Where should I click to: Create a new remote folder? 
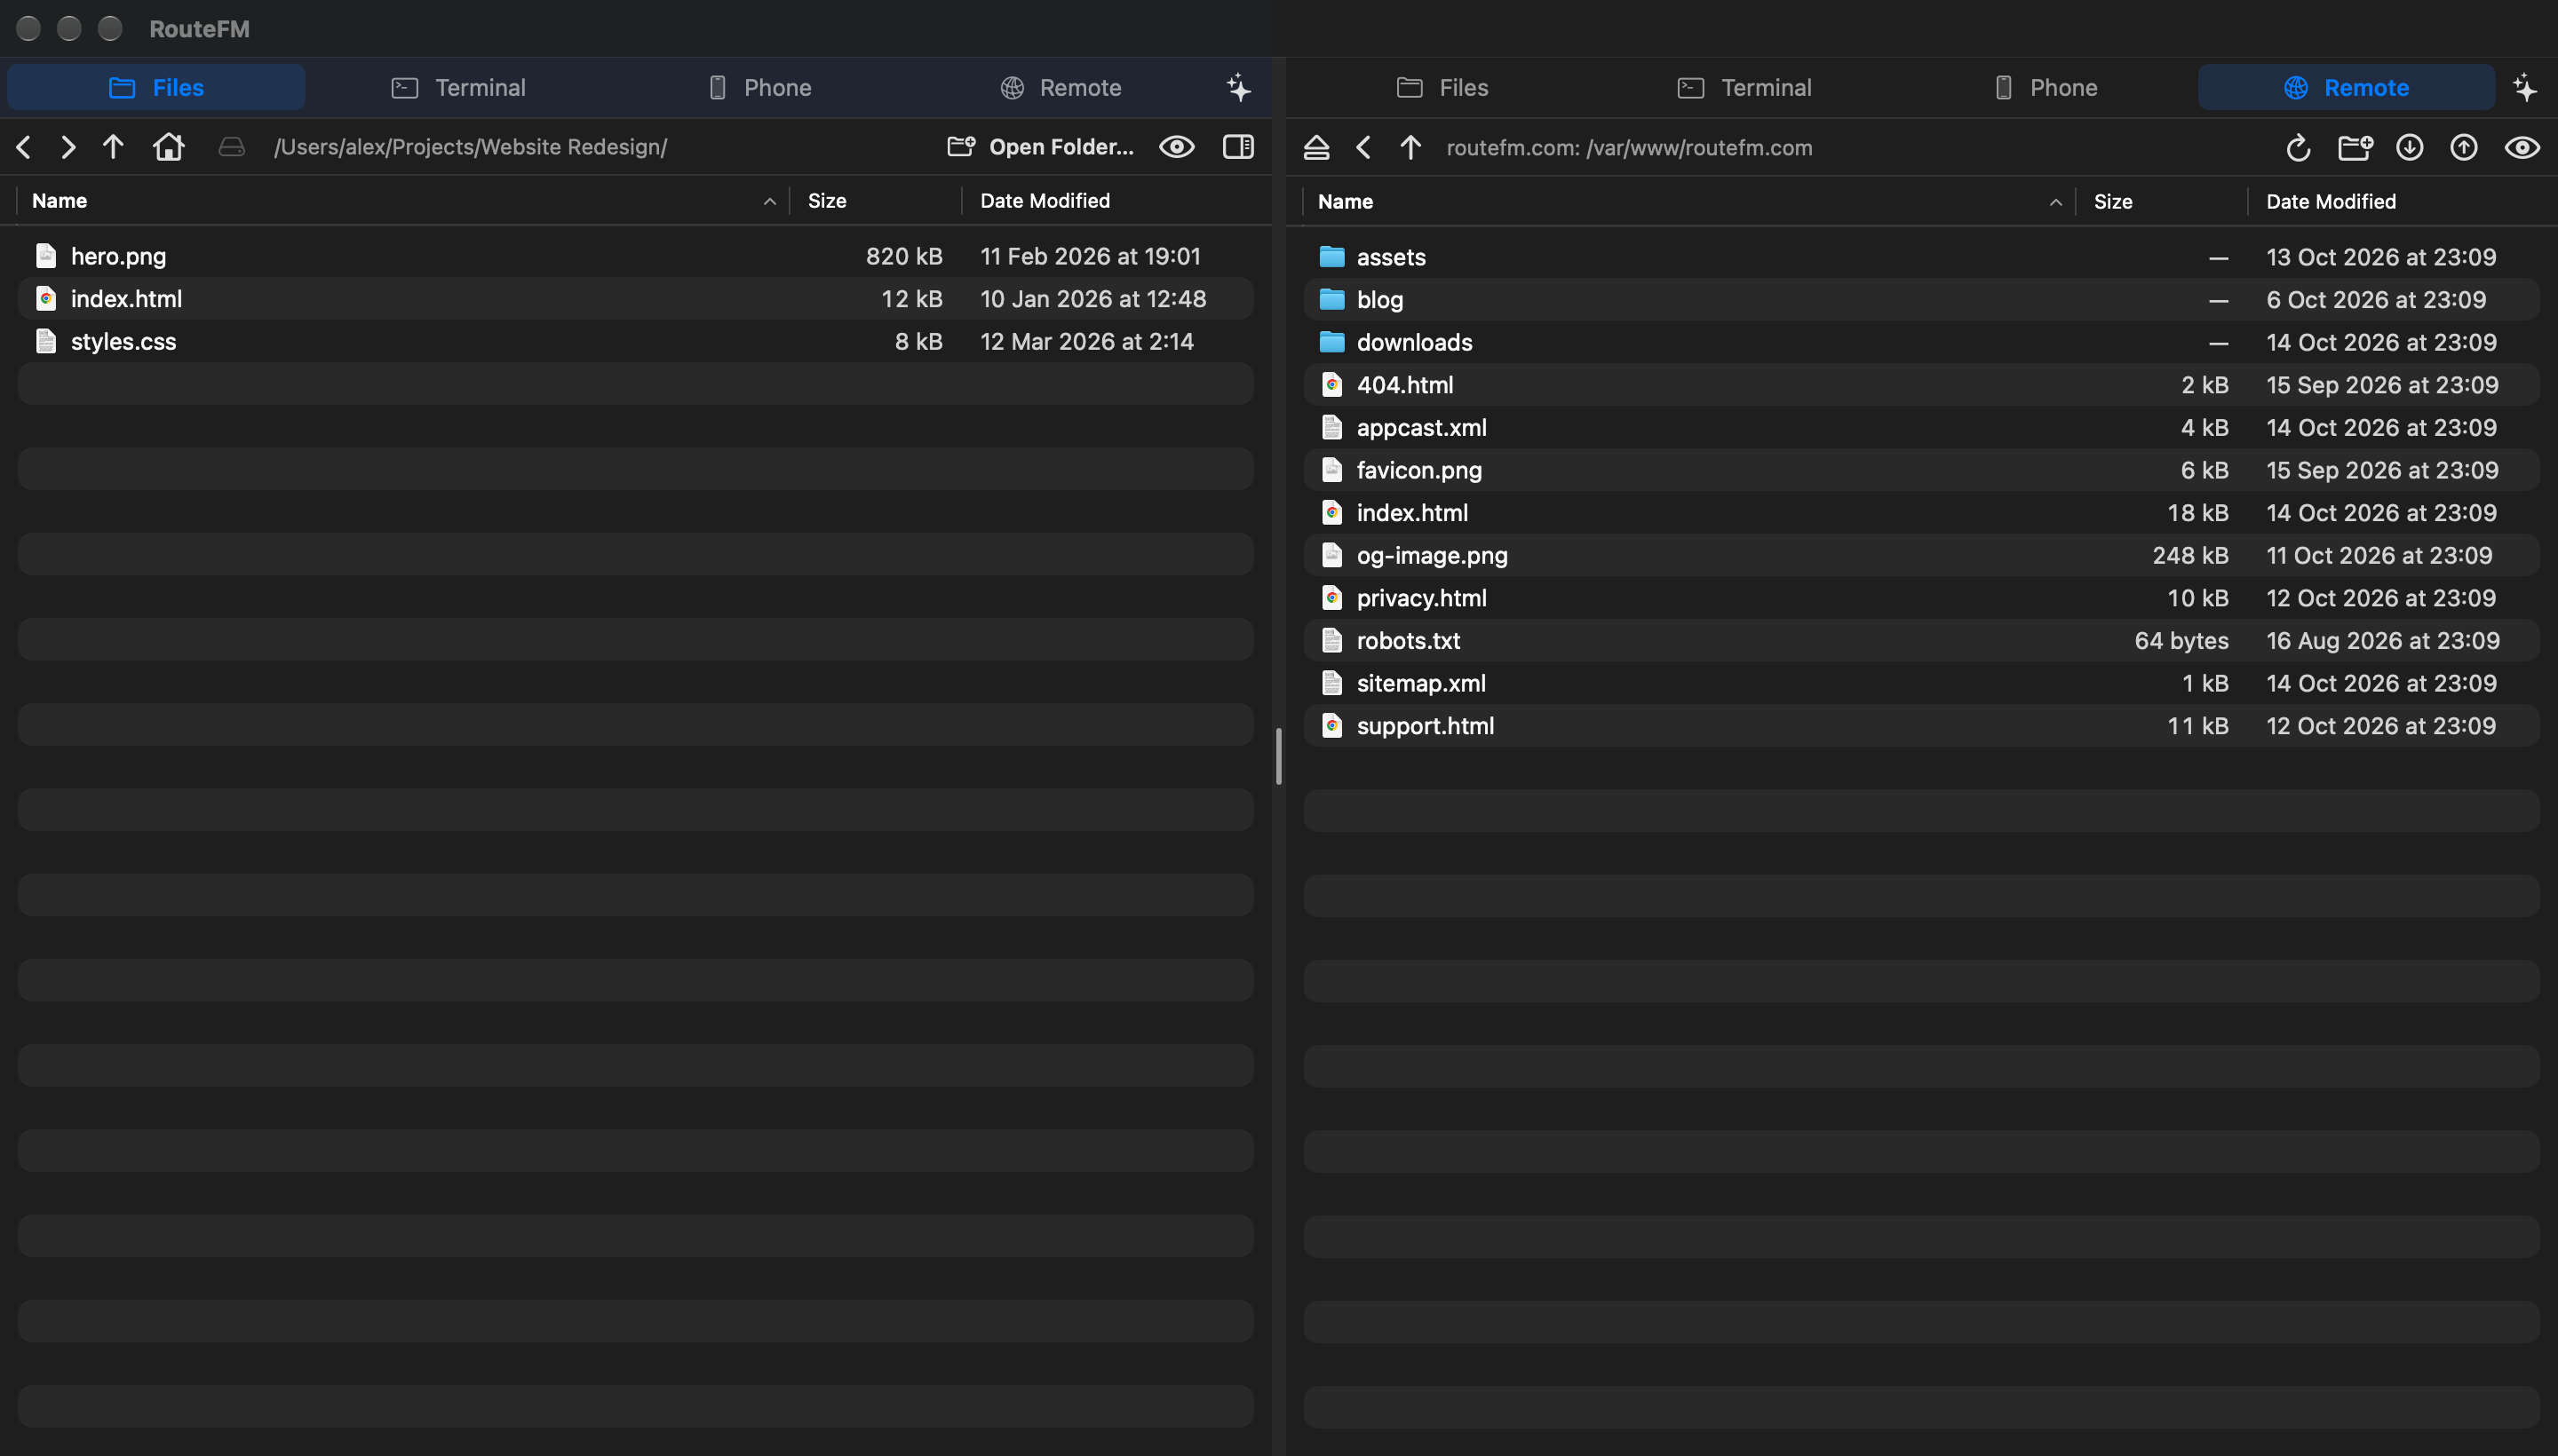pyautogui.click(x=2355, y=148)
